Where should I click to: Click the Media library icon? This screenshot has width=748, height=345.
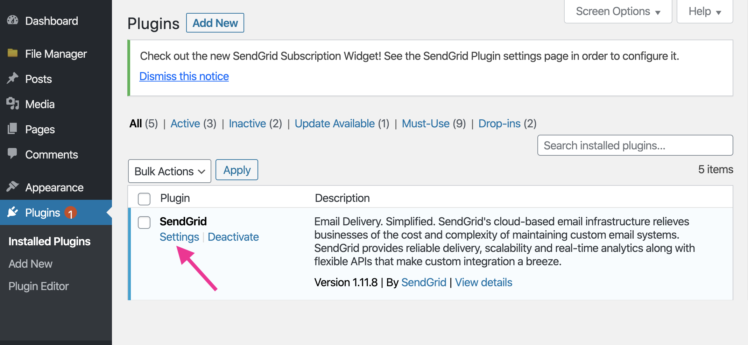click(13, 104)
